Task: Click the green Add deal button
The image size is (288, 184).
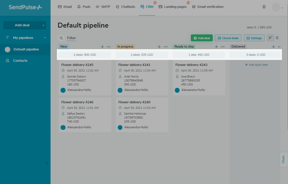Action: pos(202,38)
